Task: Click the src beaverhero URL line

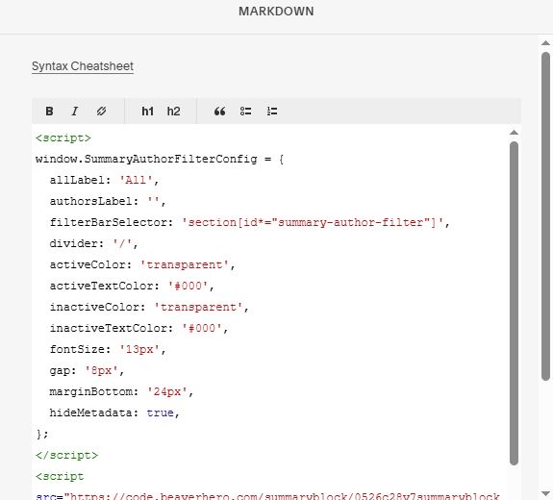Action: 267,496
